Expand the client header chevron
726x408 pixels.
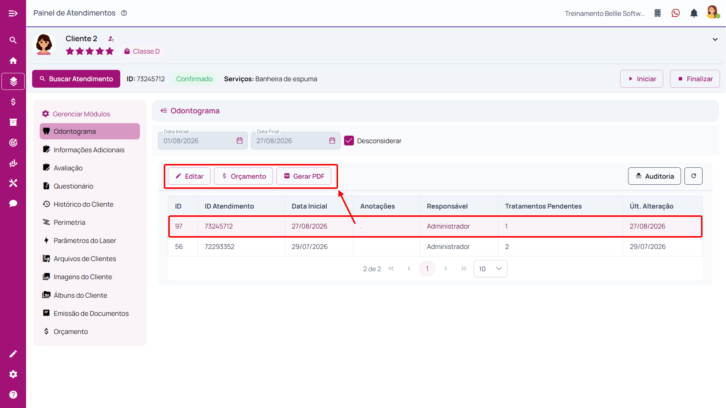pos(715,39)
